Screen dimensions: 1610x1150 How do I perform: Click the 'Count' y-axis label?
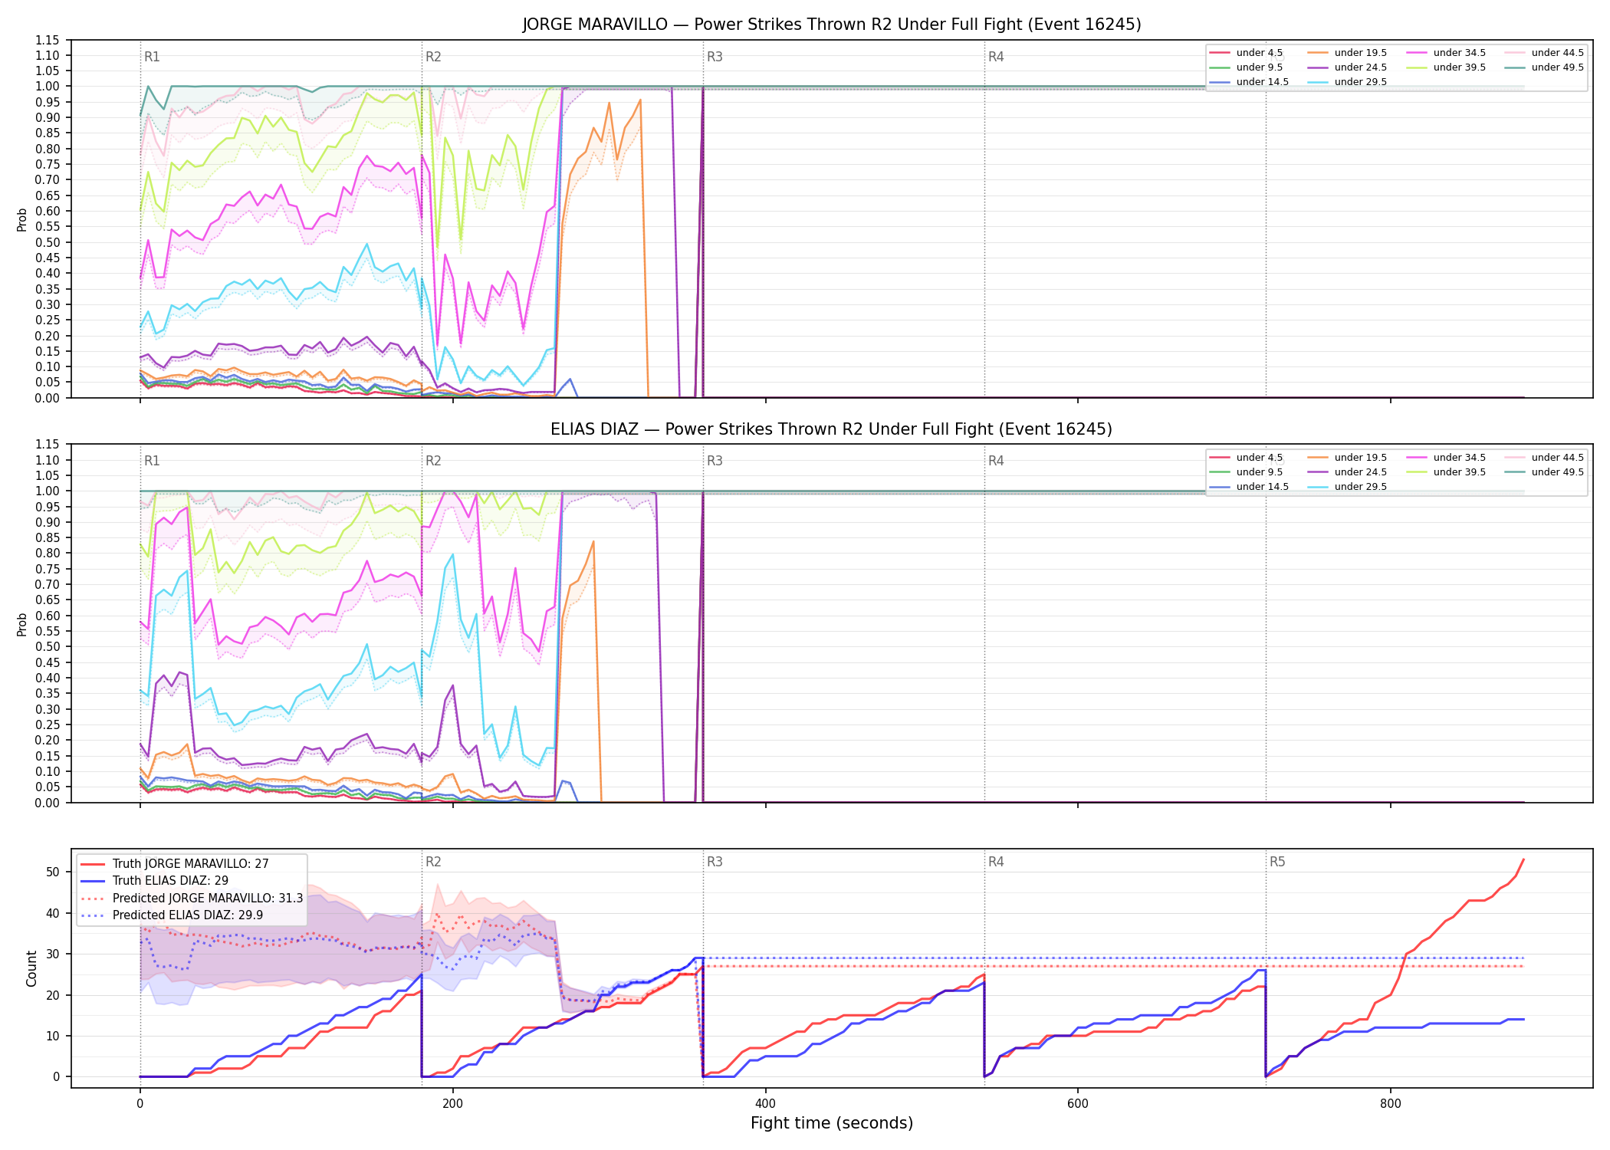(31, 968)
